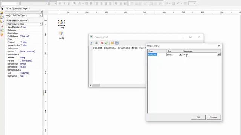241x135 pixels.
Task: Justify text using the block-align toolbar icon
Action: (110, 3)
